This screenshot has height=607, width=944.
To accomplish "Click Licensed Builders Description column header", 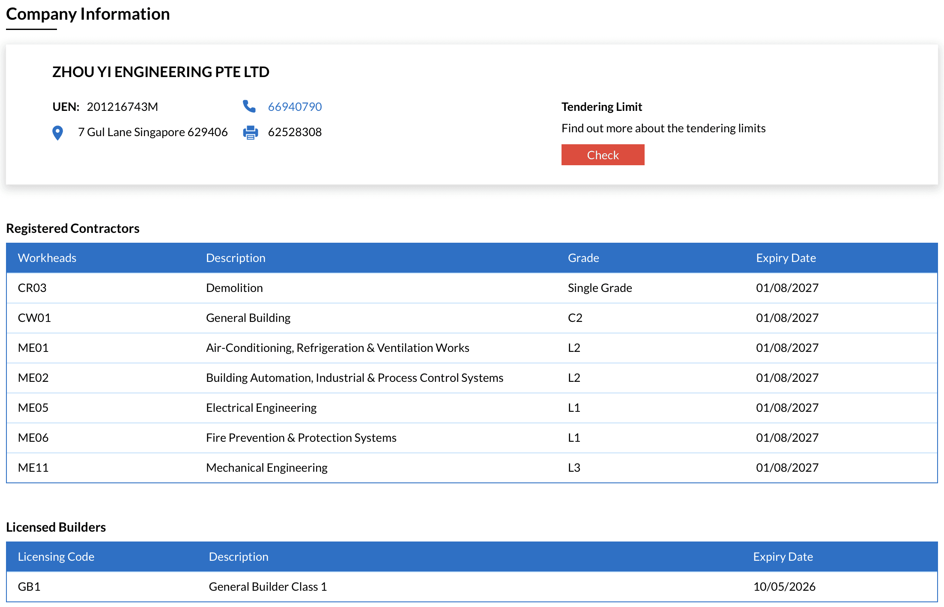I will [239, 556].
